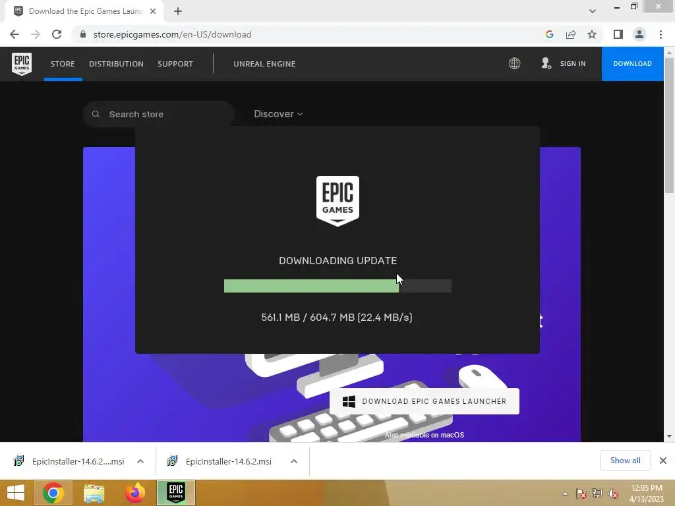Click into the Search store field
The height and width of the screenshot is (506, 675).
[x=158, y=114]
